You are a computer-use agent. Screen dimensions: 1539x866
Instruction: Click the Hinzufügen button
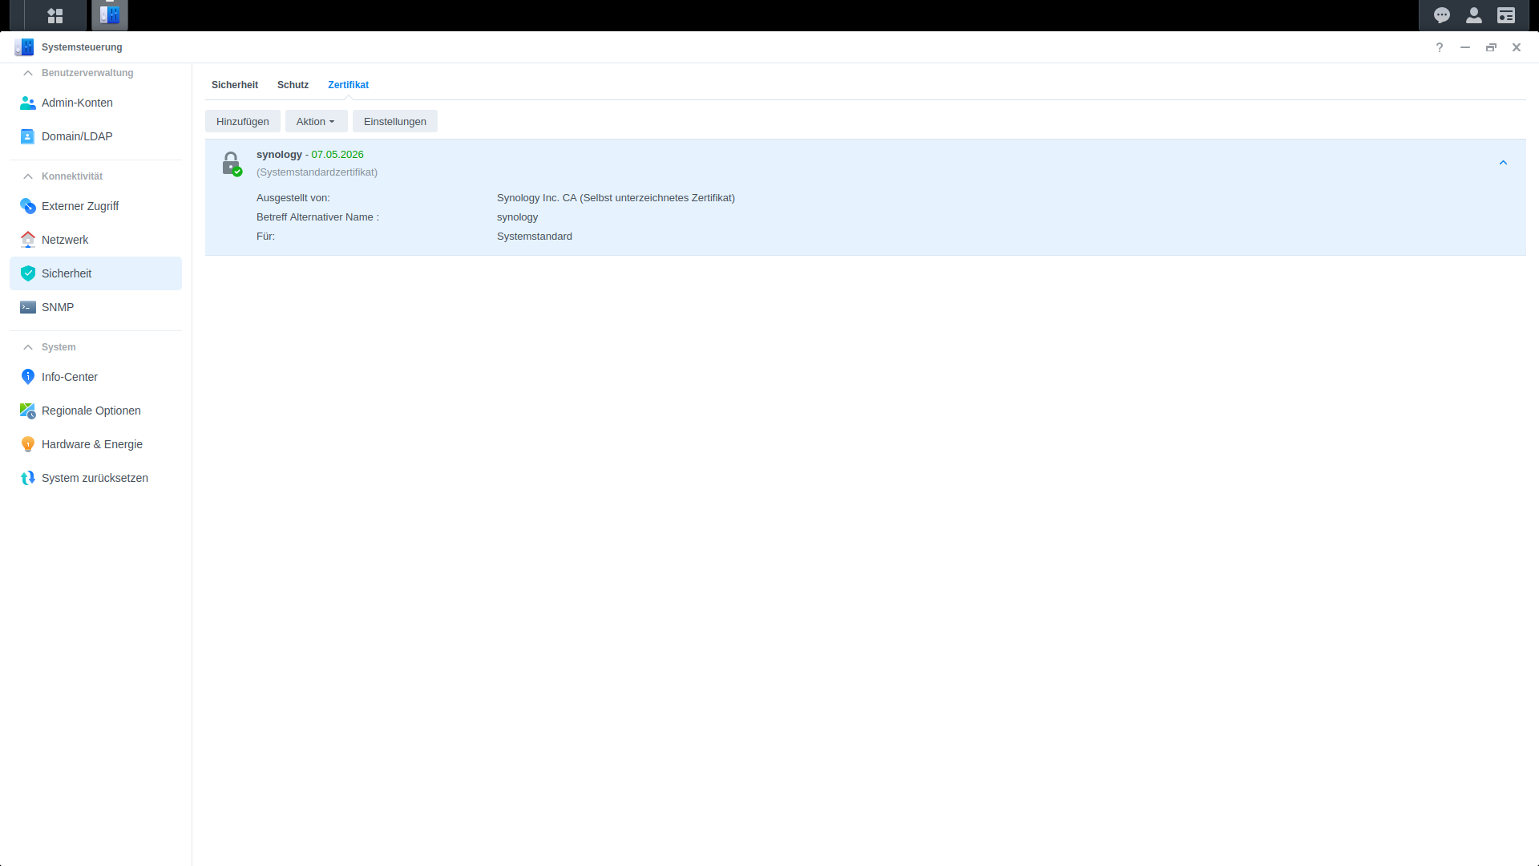point(242,122)
